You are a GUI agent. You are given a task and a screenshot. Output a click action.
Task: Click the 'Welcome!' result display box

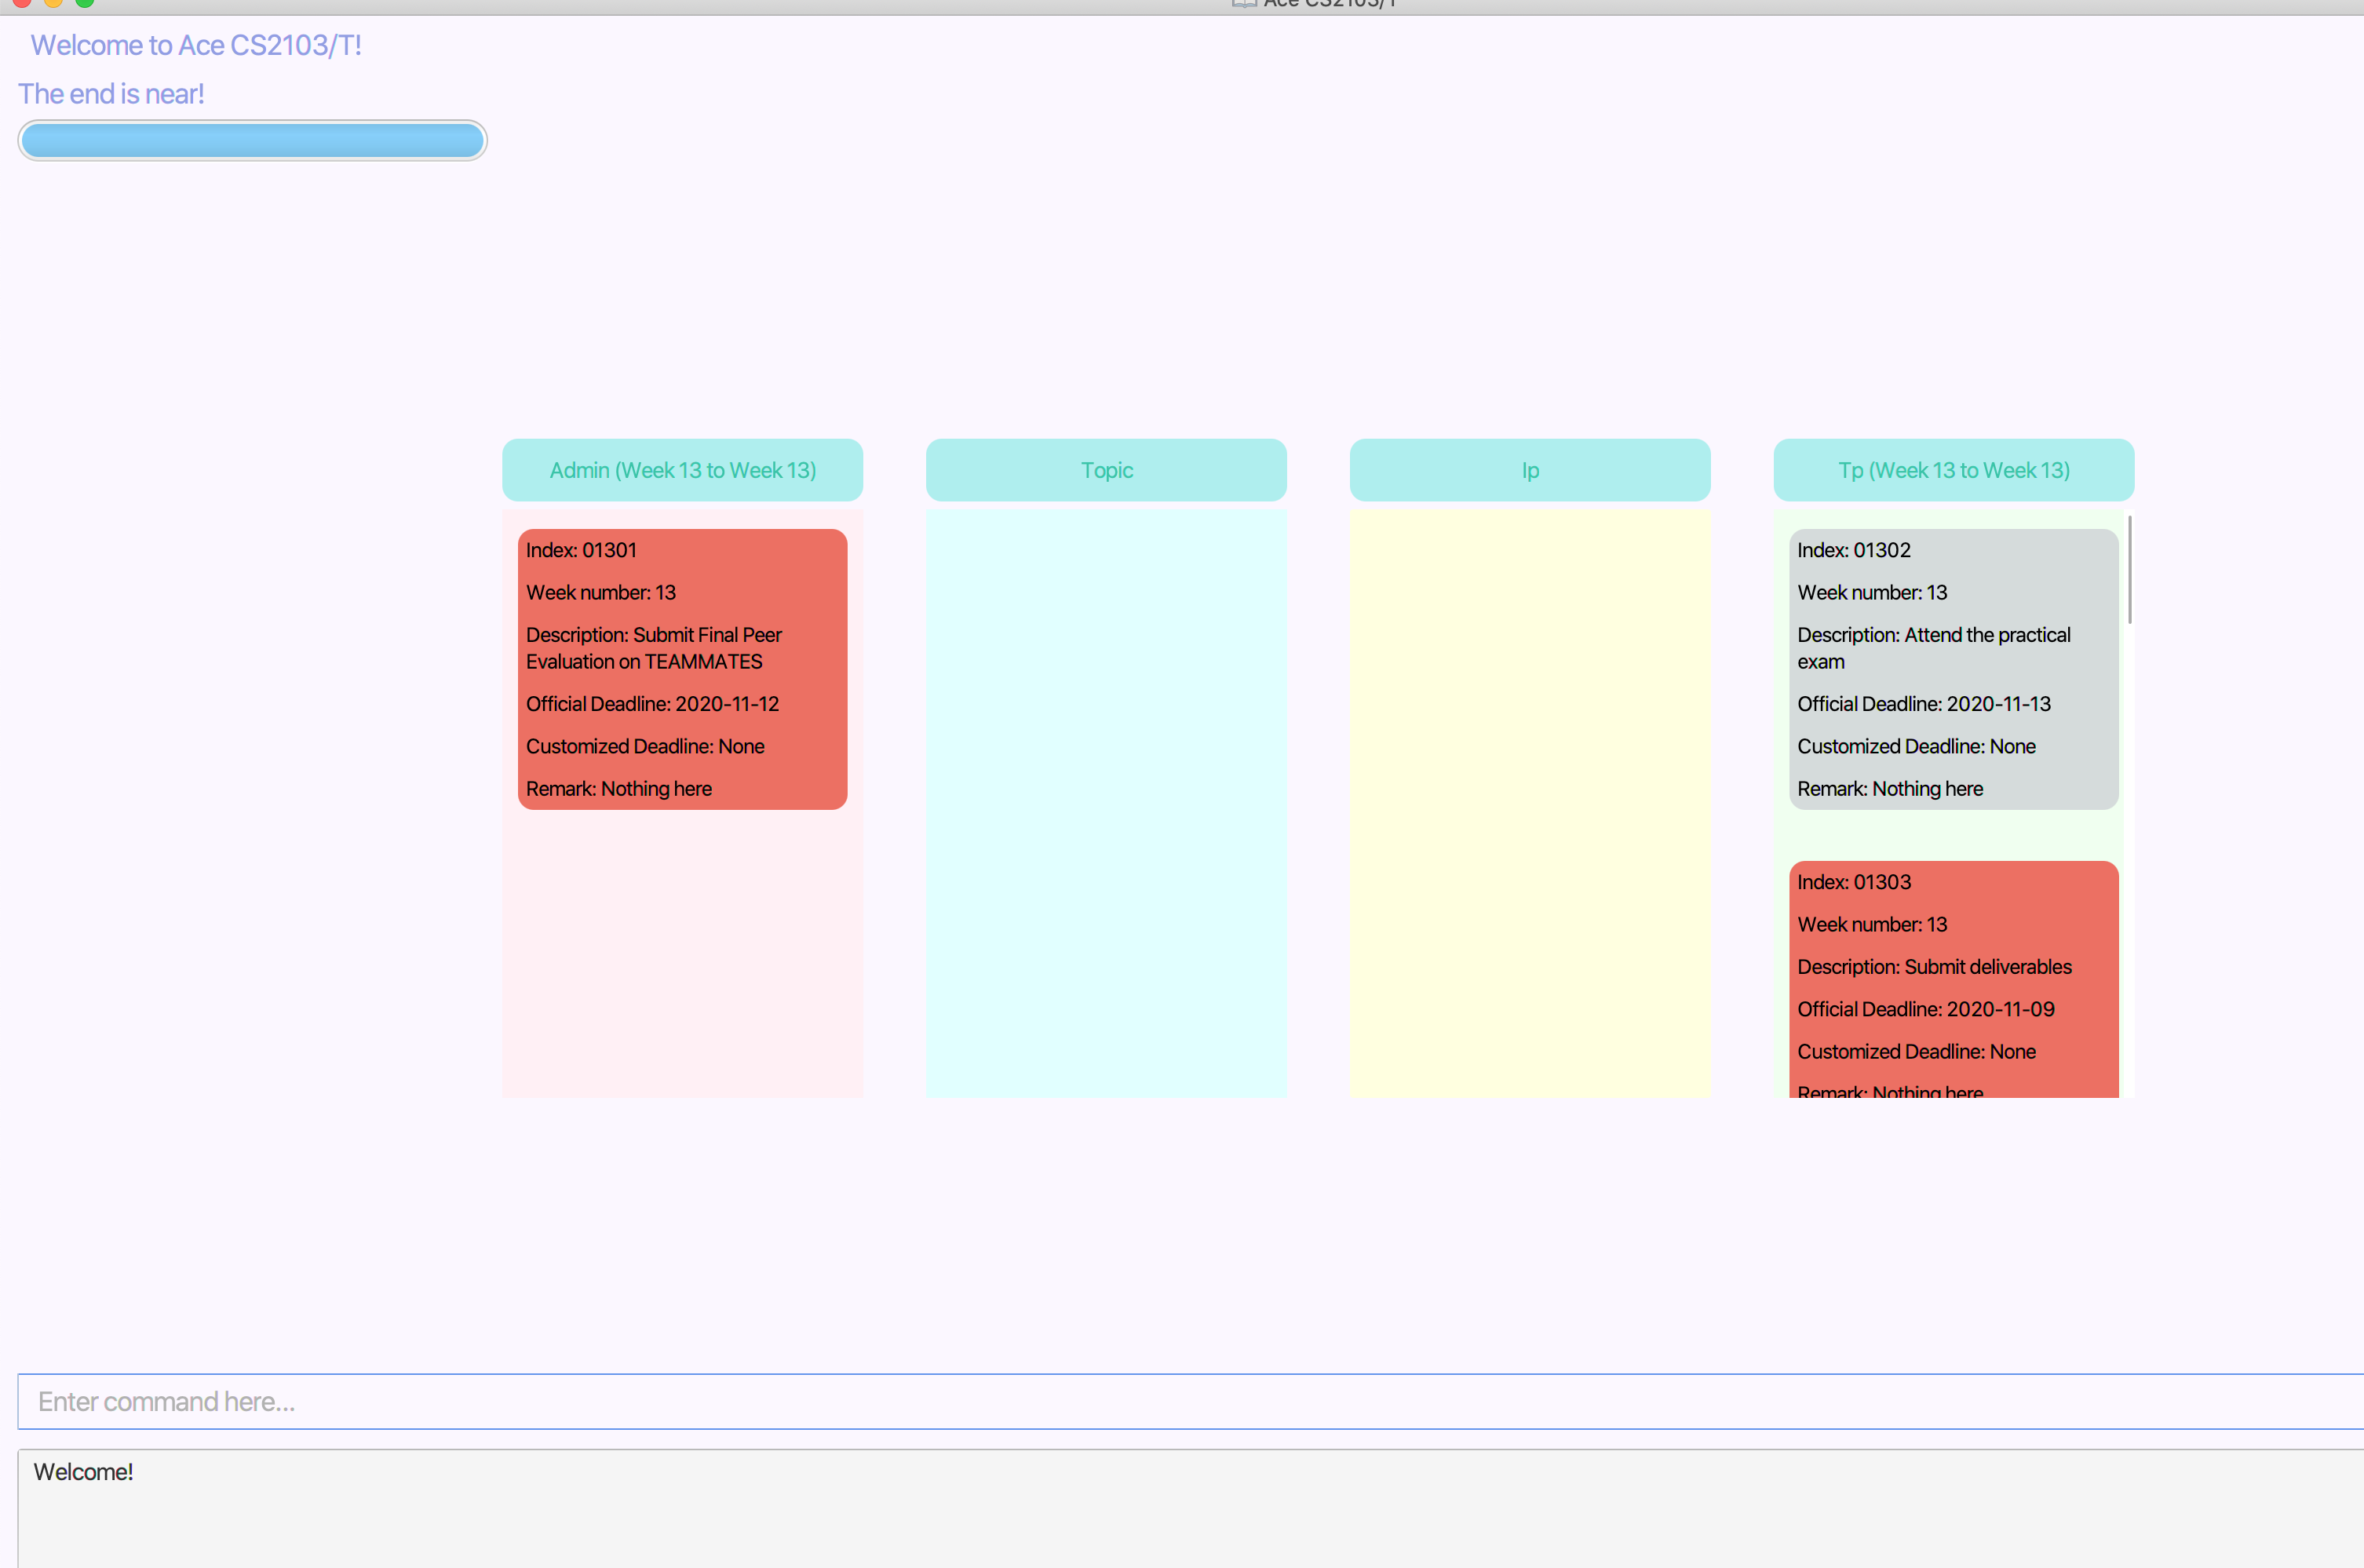click(1190, 1508)
